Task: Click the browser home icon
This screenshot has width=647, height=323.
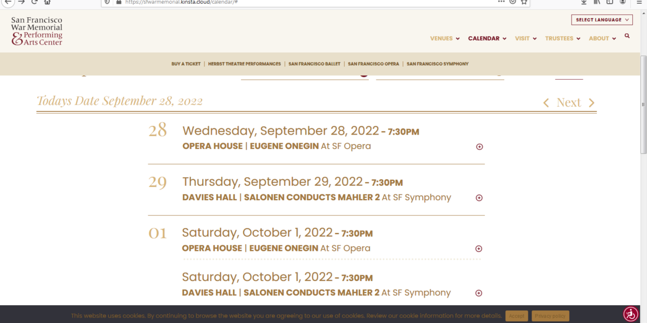Action: (47, 2)
